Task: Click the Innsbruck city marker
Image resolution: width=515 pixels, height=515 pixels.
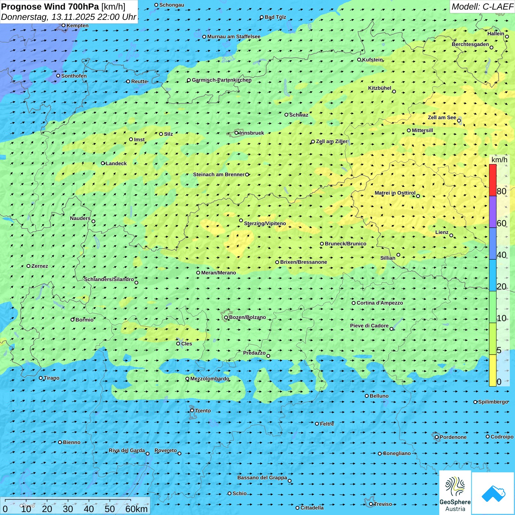Action: pyautogui.click(x=237, y=133)
